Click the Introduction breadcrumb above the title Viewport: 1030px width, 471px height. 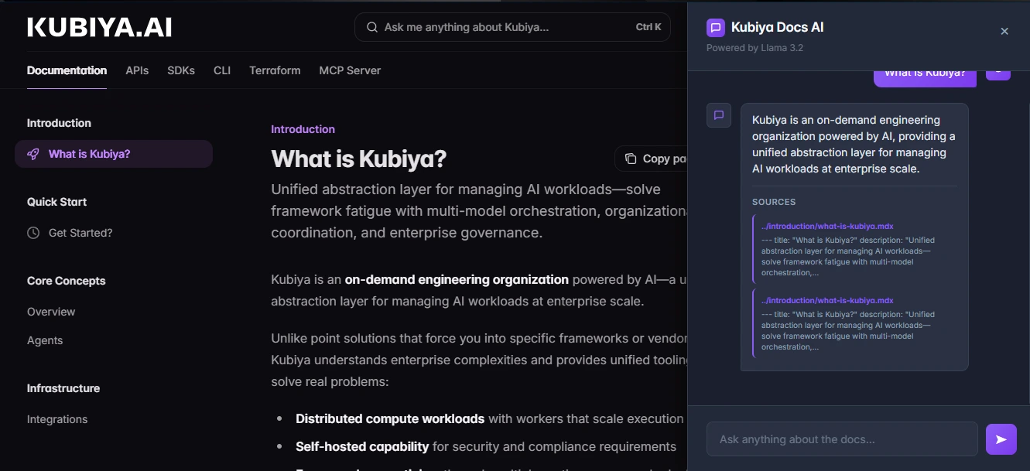303,129
